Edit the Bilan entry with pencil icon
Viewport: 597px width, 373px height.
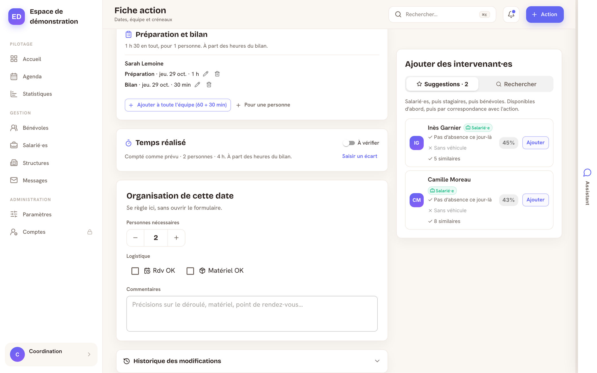click(x=197, y=85)
